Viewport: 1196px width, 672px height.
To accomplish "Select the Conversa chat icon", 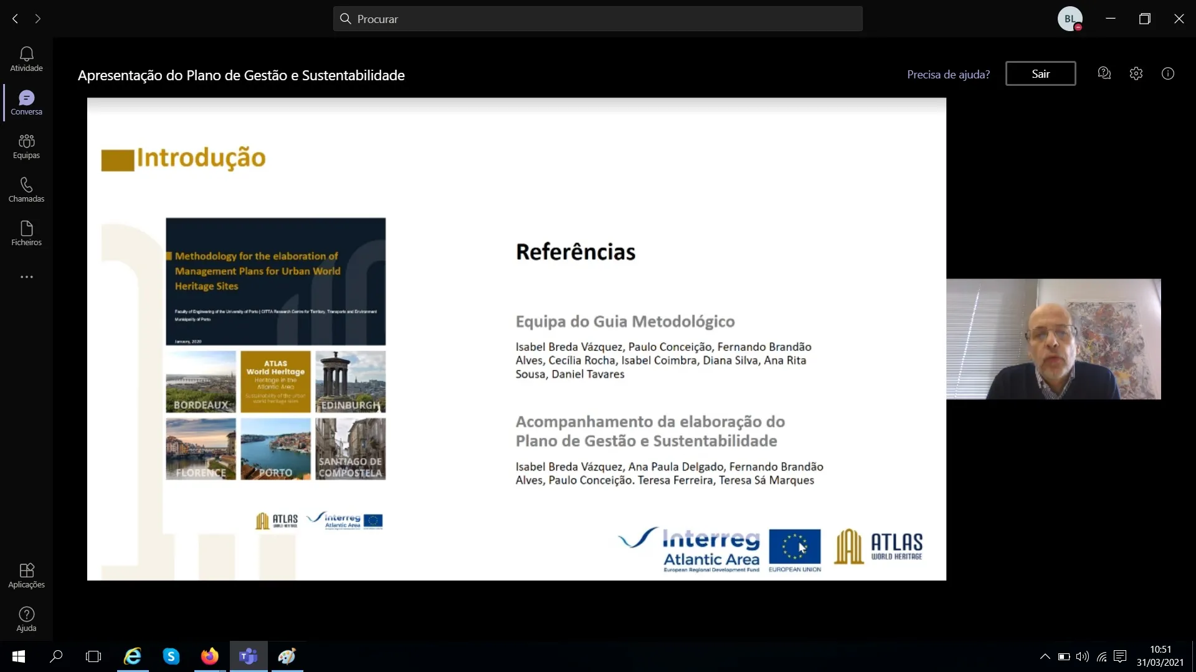I will pos(26,103).
